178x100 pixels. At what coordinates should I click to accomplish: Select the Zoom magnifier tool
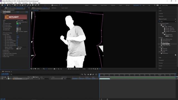coord(10,5)
